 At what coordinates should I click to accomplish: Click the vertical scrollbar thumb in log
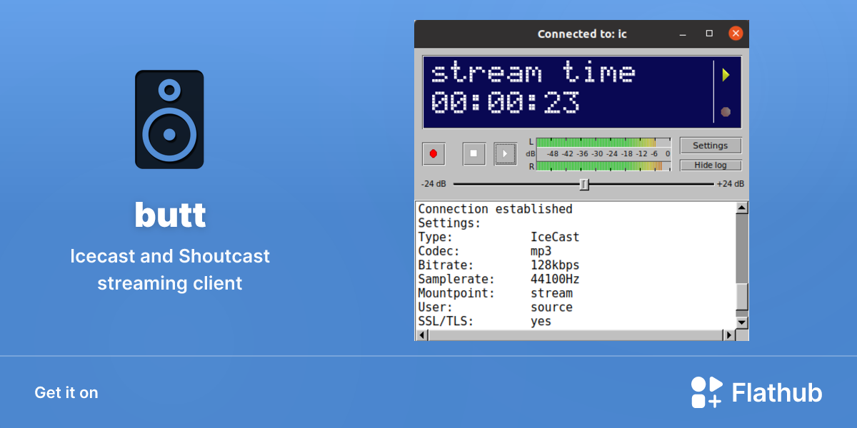pos(742,296)
